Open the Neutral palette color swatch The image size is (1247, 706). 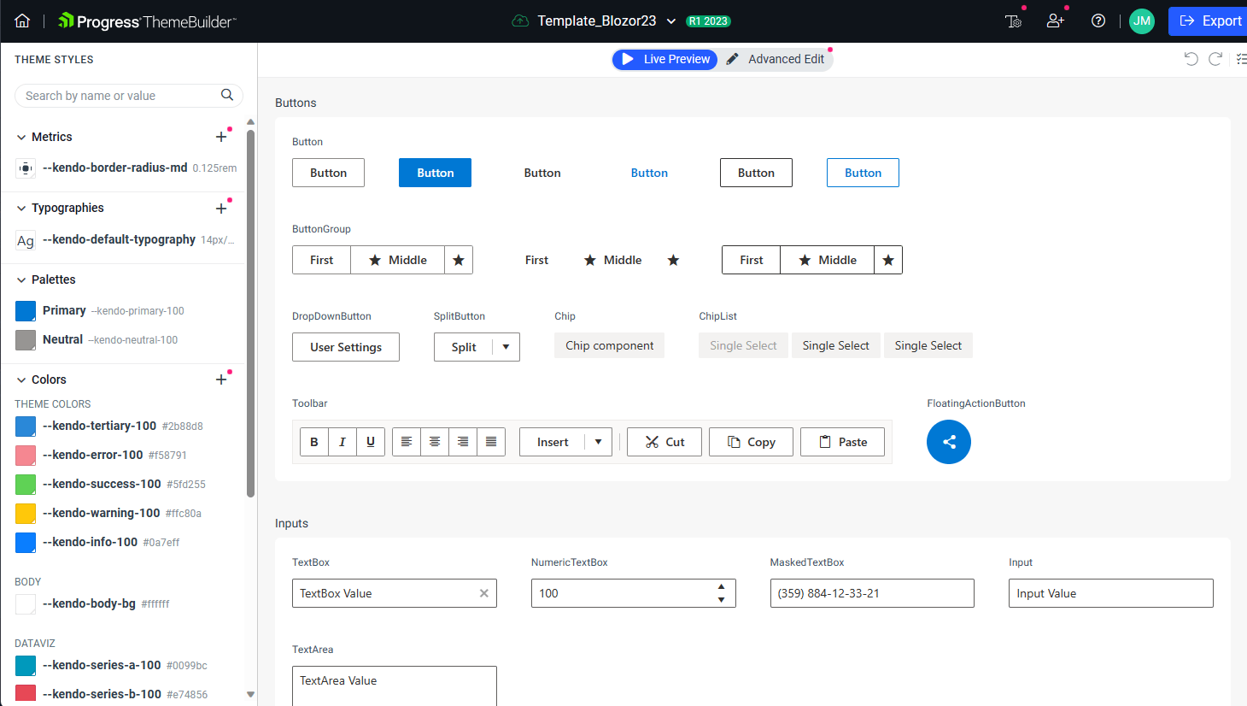(26, 340)
